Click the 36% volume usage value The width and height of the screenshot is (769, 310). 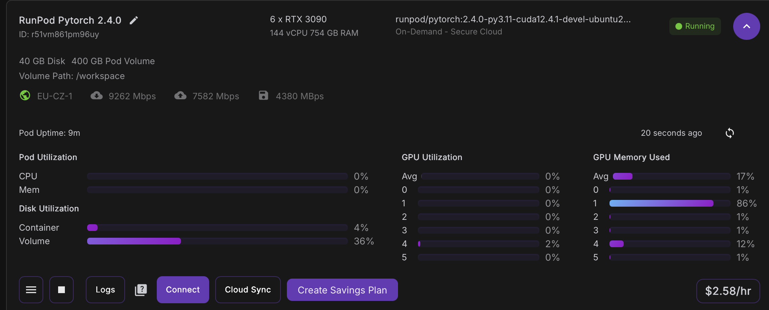[x=364, y=241]
